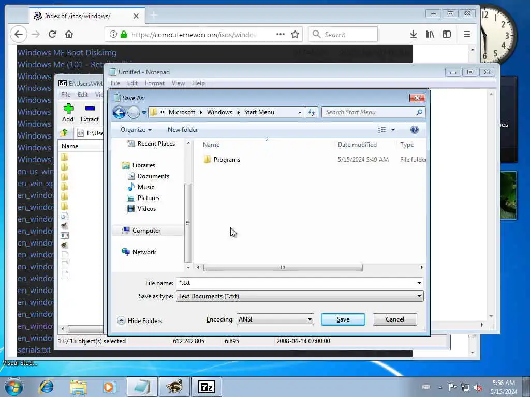Sort by the Date modified column header
The width and height of the screenshot is (530, 397).
coord(357,145)
